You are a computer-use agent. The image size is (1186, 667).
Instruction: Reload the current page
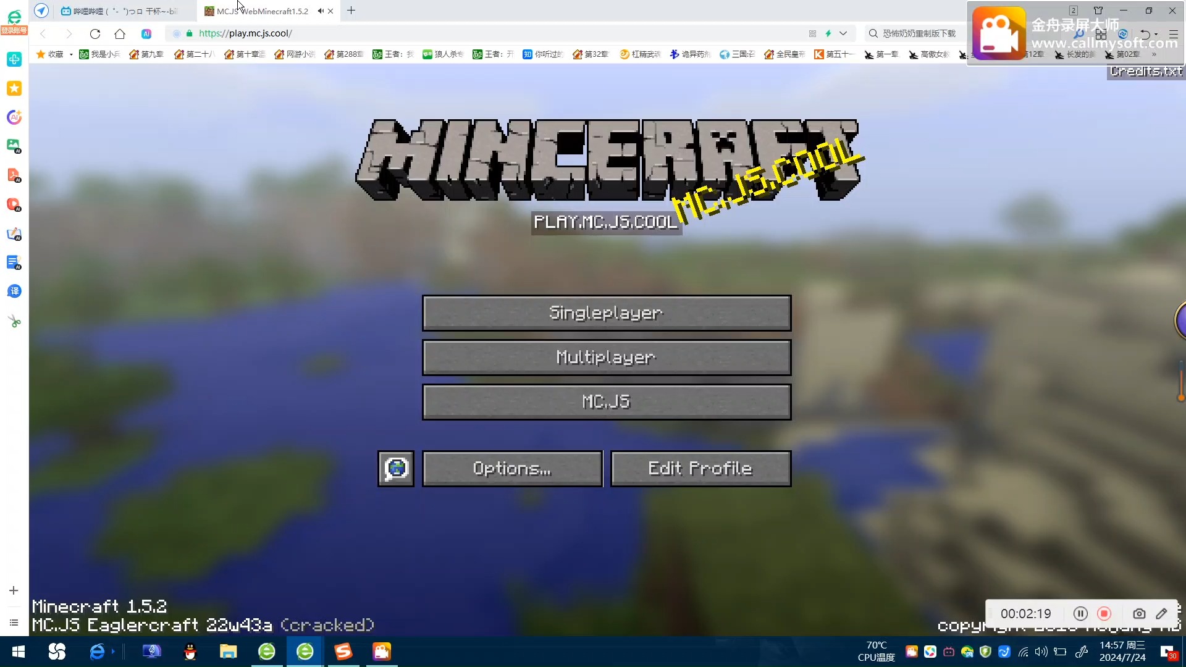(95, 34)
